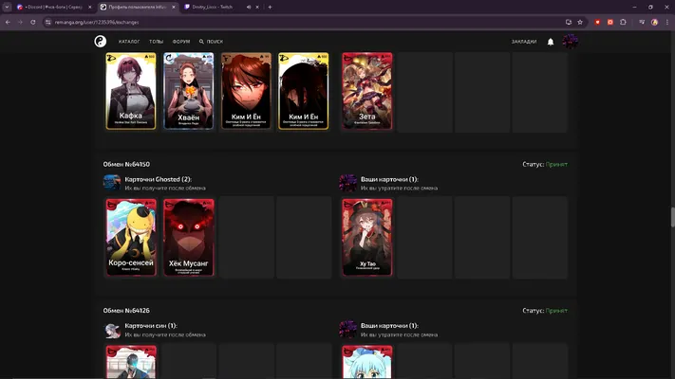This screenshot has width=675, height=379.
Task: Open the Chrome profile avatar
Action: pos(654,22)
